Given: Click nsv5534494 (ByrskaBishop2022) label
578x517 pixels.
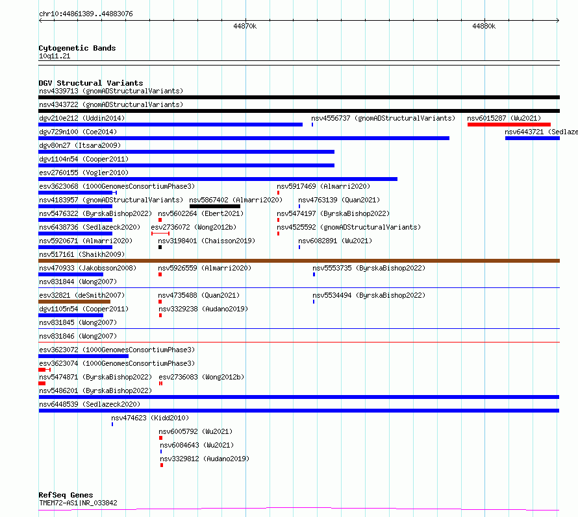Looking at the screenshot, I should 369,295.
